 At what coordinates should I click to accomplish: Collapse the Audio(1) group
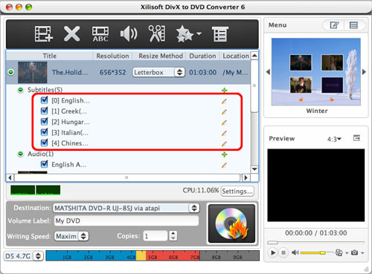click(x=21, y=154)
